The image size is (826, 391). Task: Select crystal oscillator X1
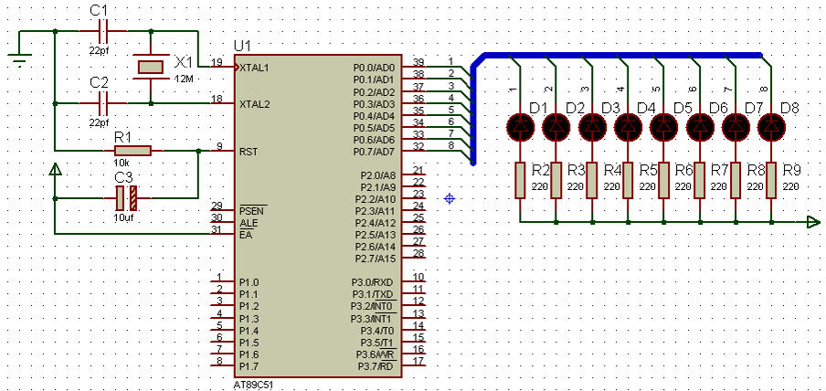point(151,67)
